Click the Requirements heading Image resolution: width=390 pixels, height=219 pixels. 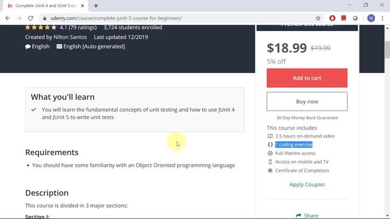(52, 152)
